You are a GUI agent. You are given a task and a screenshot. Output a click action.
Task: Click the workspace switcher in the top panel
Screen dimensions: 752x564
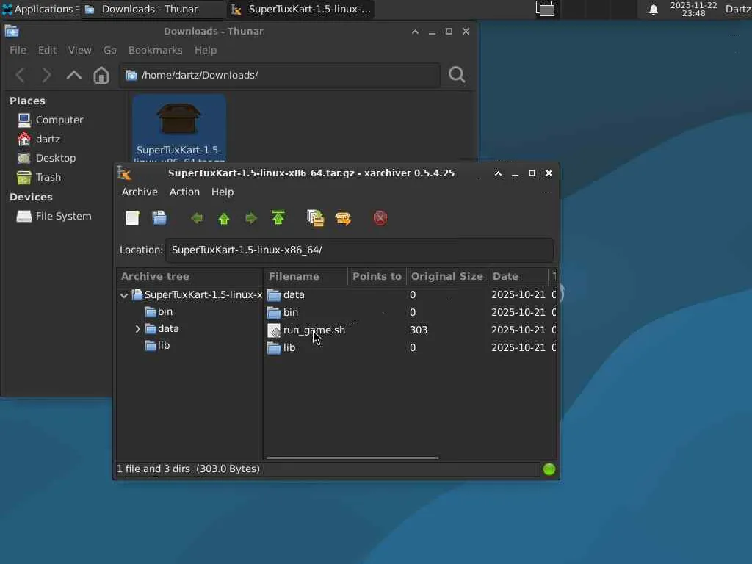(546, 9)
